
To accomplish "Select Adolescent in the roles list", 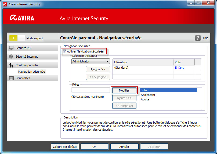I will coord(168,95).
